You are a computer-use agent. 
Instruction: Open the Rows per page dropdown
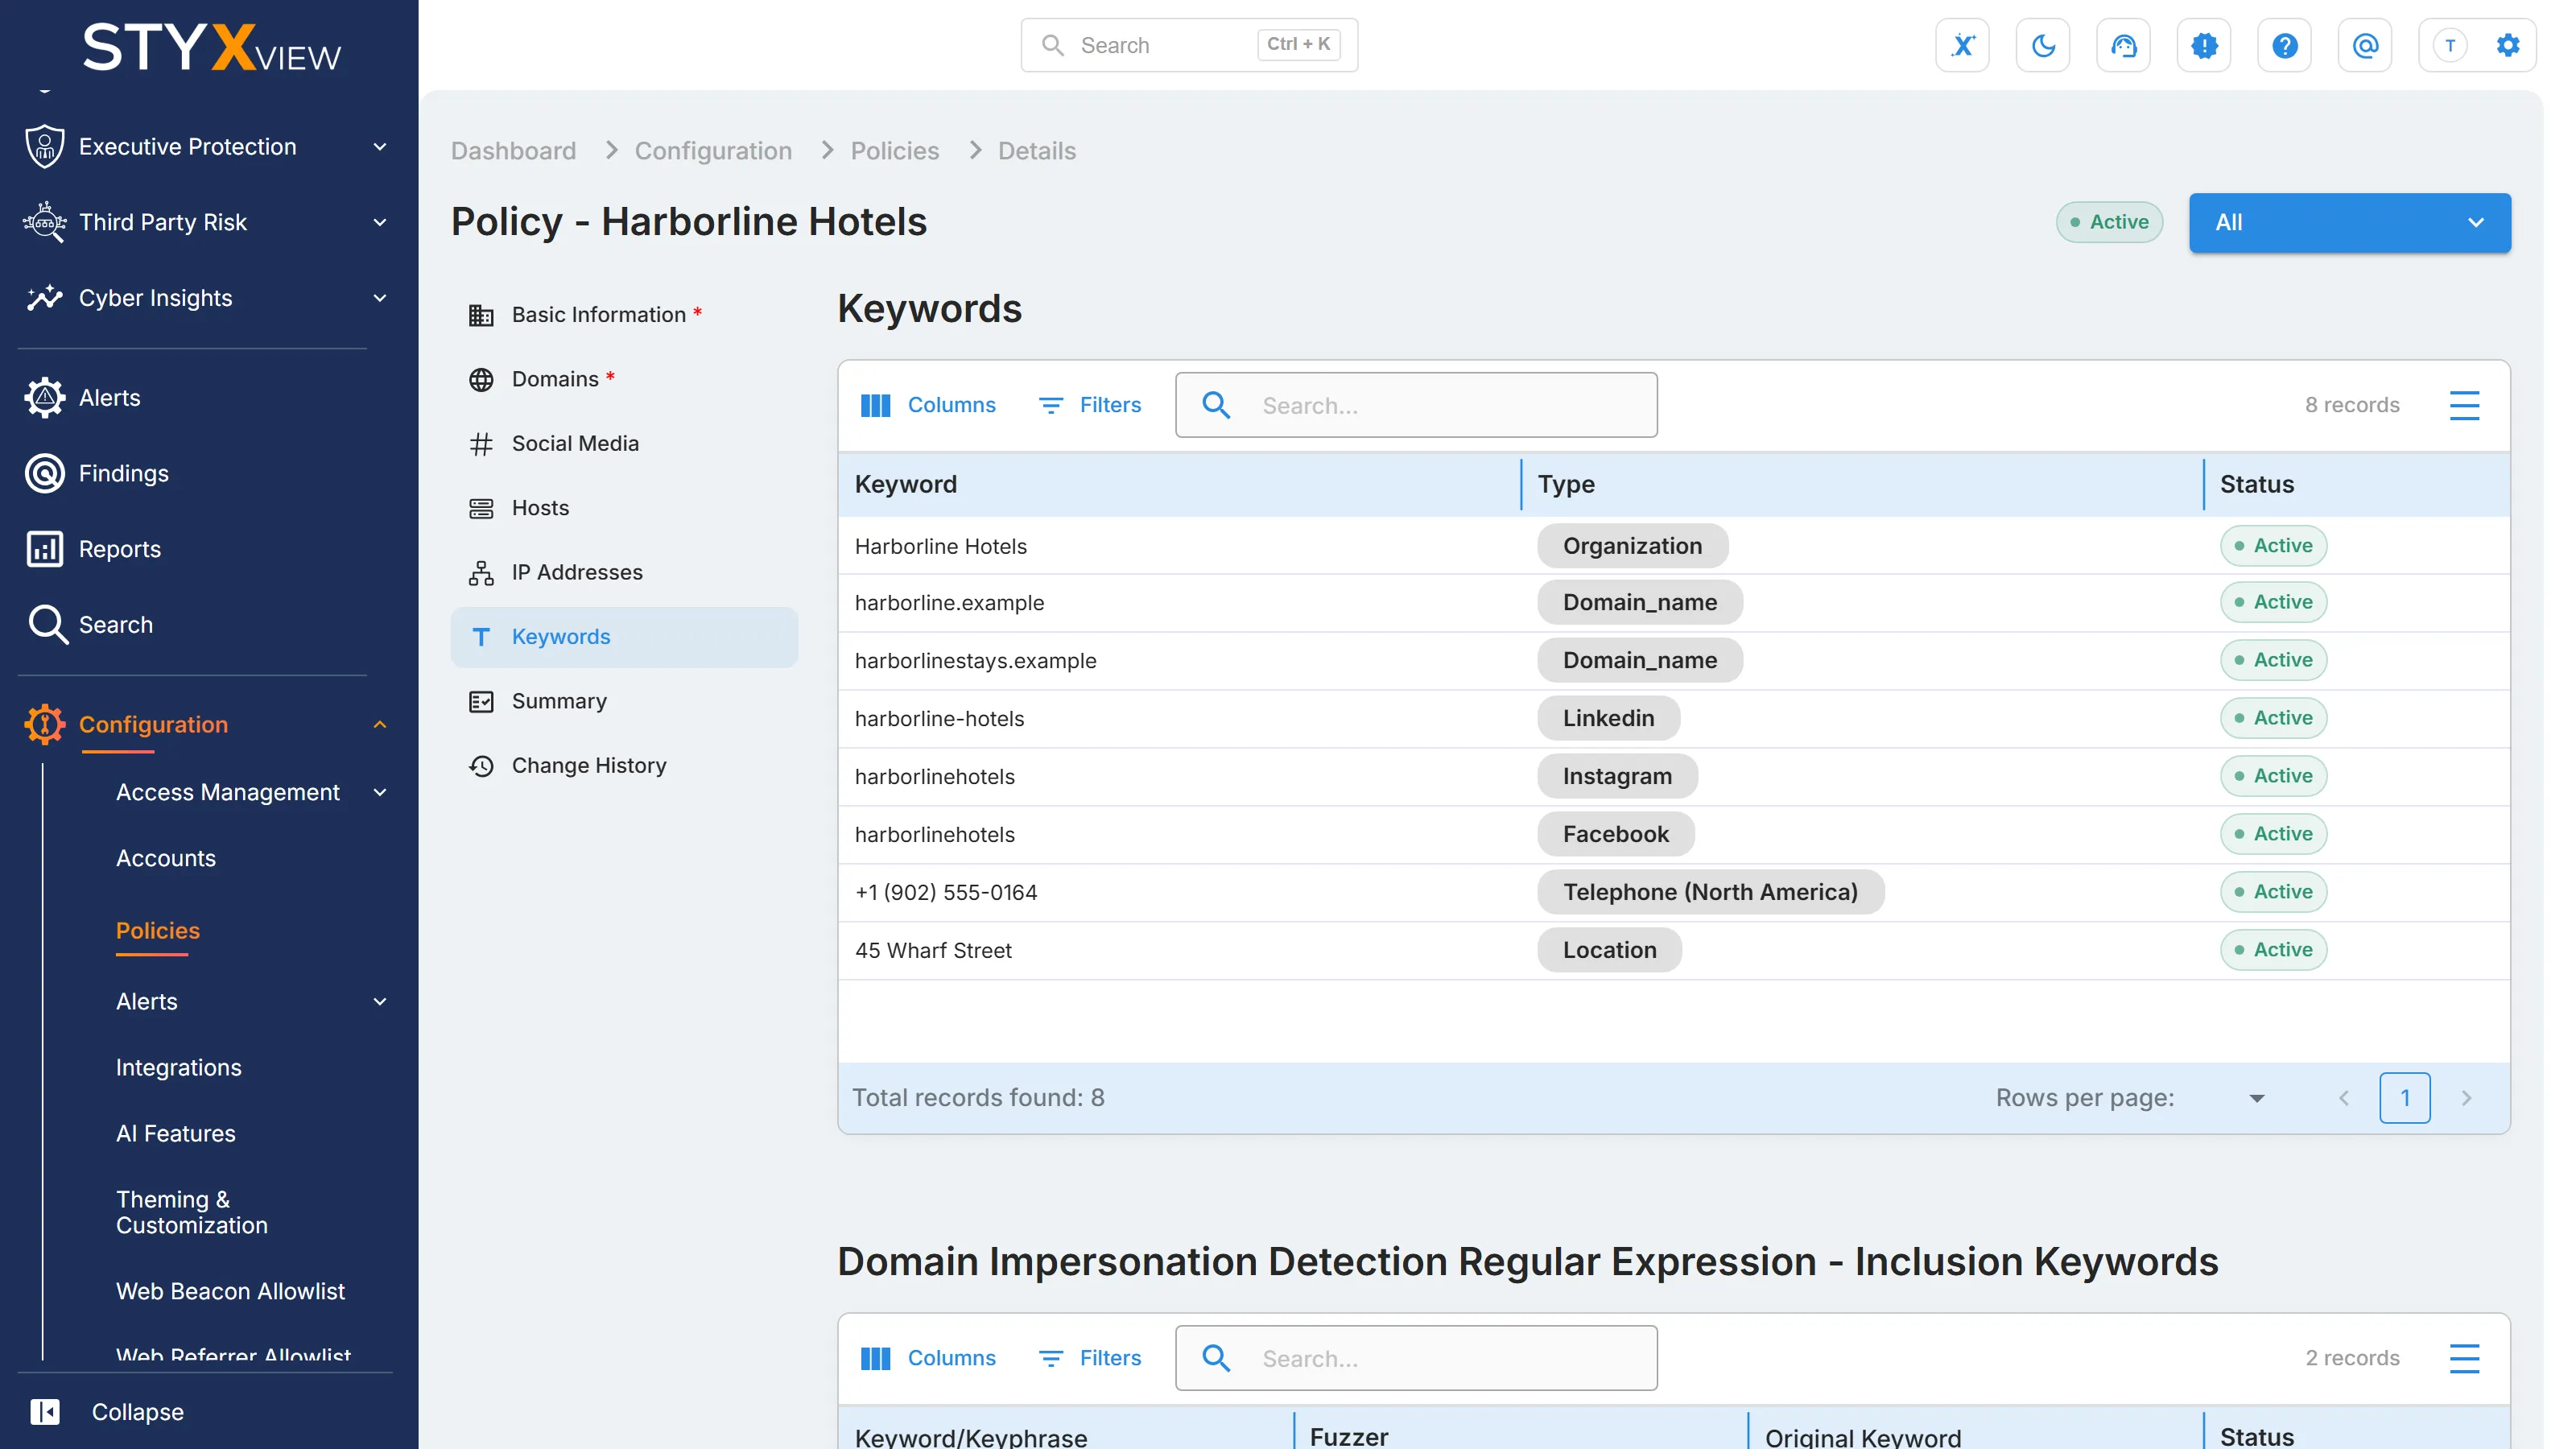pyautogui.click(x=2256, y=1098)
